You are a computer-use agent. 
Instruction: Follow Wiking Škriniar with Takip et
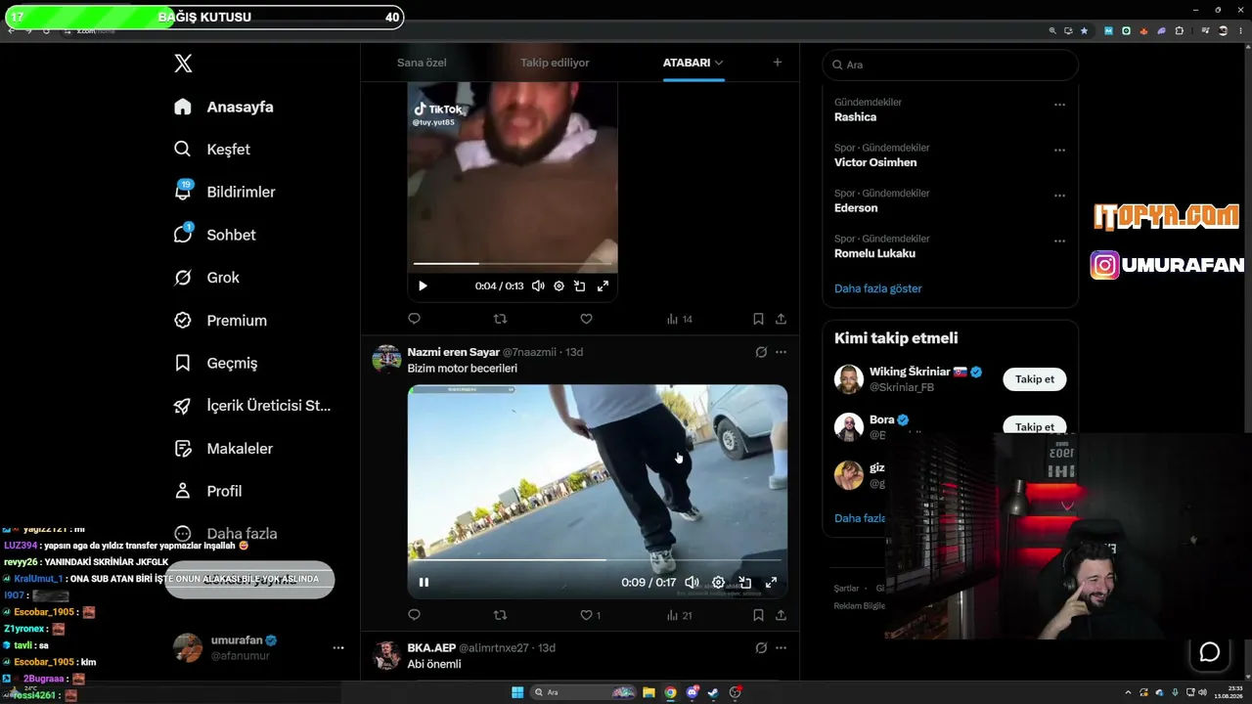[1034, 379]
